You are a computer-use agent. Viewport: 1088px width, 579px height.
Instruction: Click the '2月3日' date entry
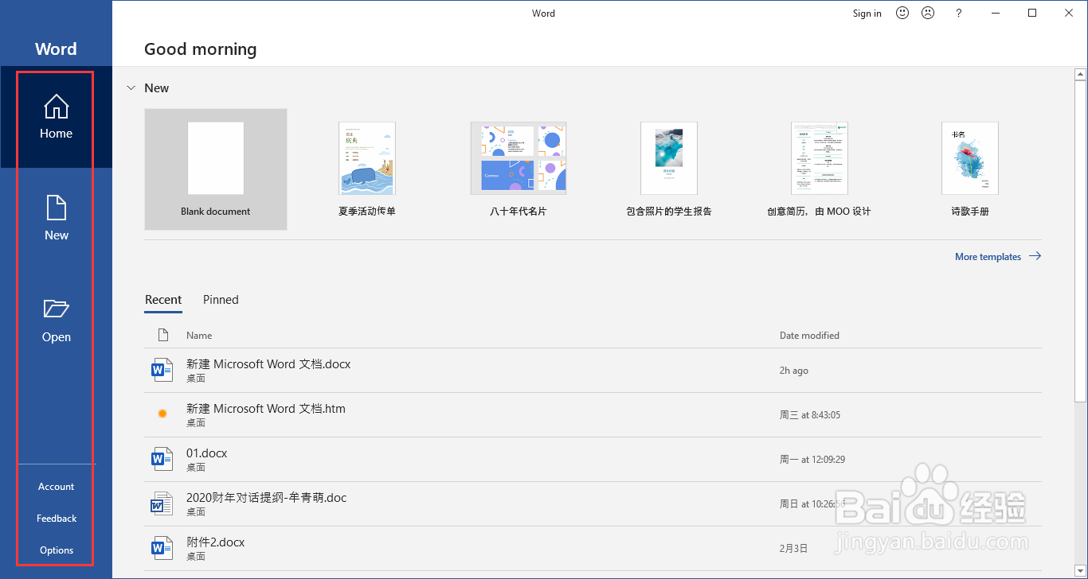point(794,549)
